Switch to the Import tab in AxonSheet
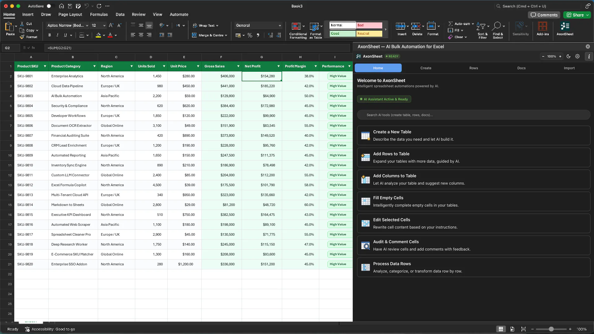The image size is (594, 334). [569, 68]
